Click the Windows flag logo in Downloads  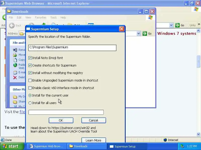click(150, 17)
